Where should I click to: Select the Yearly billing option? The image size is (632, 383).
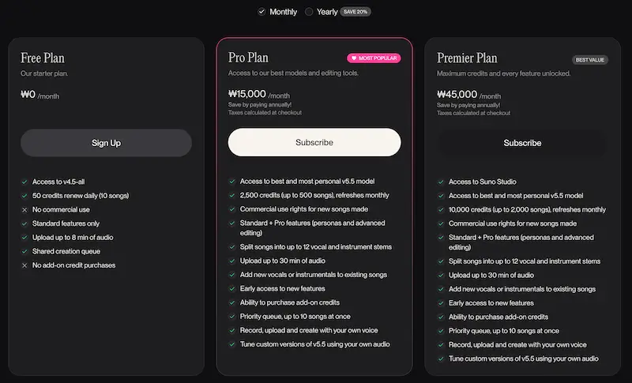pos(310,12)
